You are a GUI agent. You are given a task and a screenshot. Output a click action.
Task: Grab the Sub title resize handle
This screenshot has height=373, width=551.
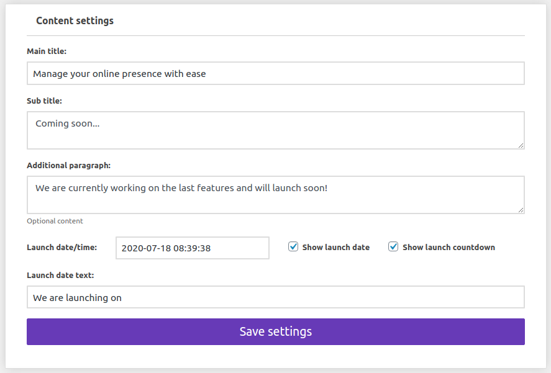point(521,145)
